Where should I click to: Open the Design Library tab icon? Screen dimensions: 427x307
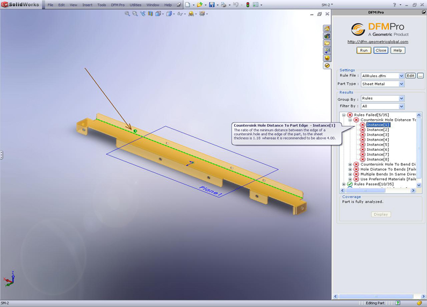coord(327,36)
